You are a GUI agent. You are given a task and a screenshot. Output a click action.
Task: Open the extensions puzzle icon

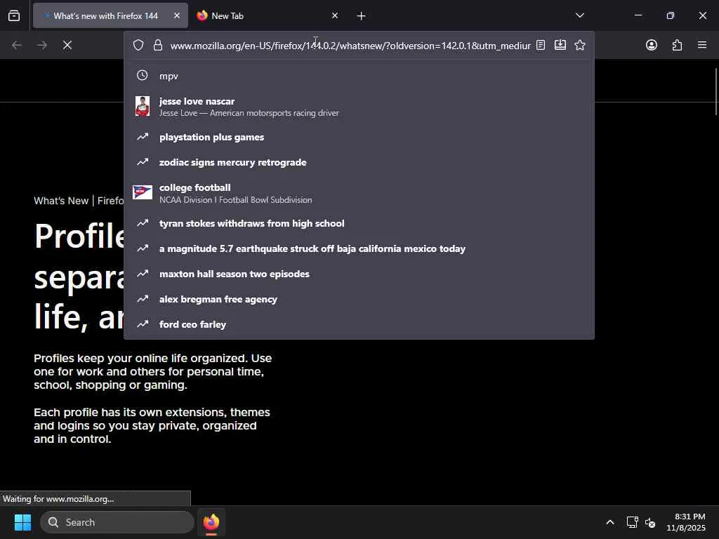[x=677, y=45]
